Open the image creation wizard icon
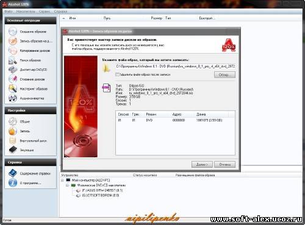 click(13, 32)
